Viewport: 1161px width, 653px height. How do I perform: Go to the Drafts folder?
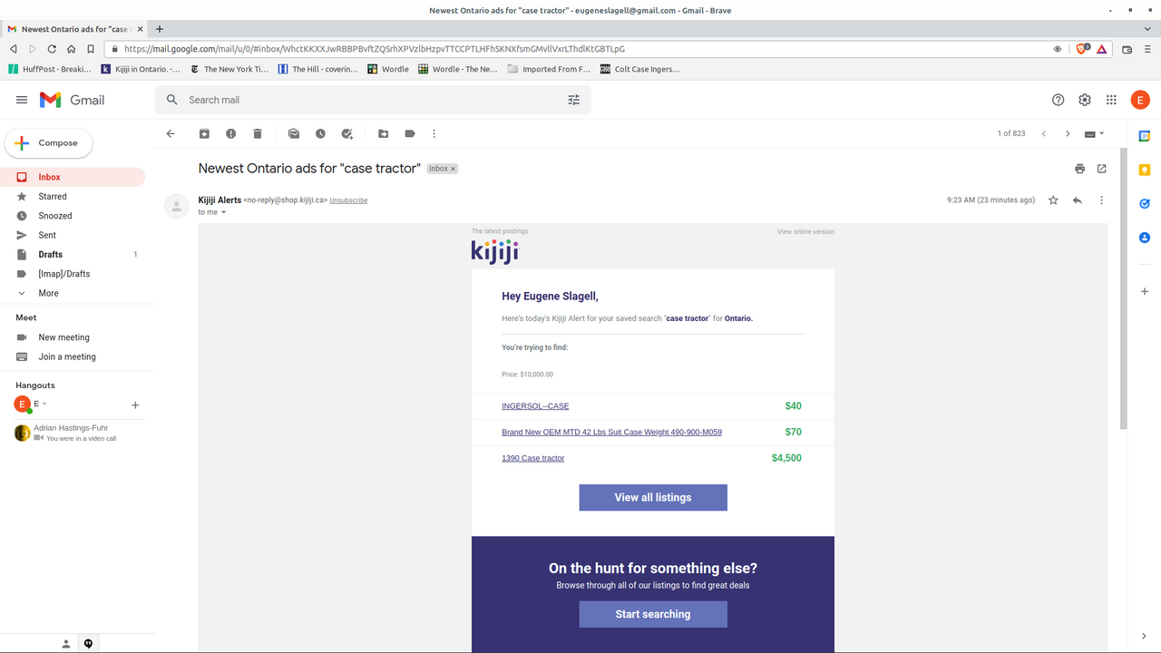tap(50, 255)
